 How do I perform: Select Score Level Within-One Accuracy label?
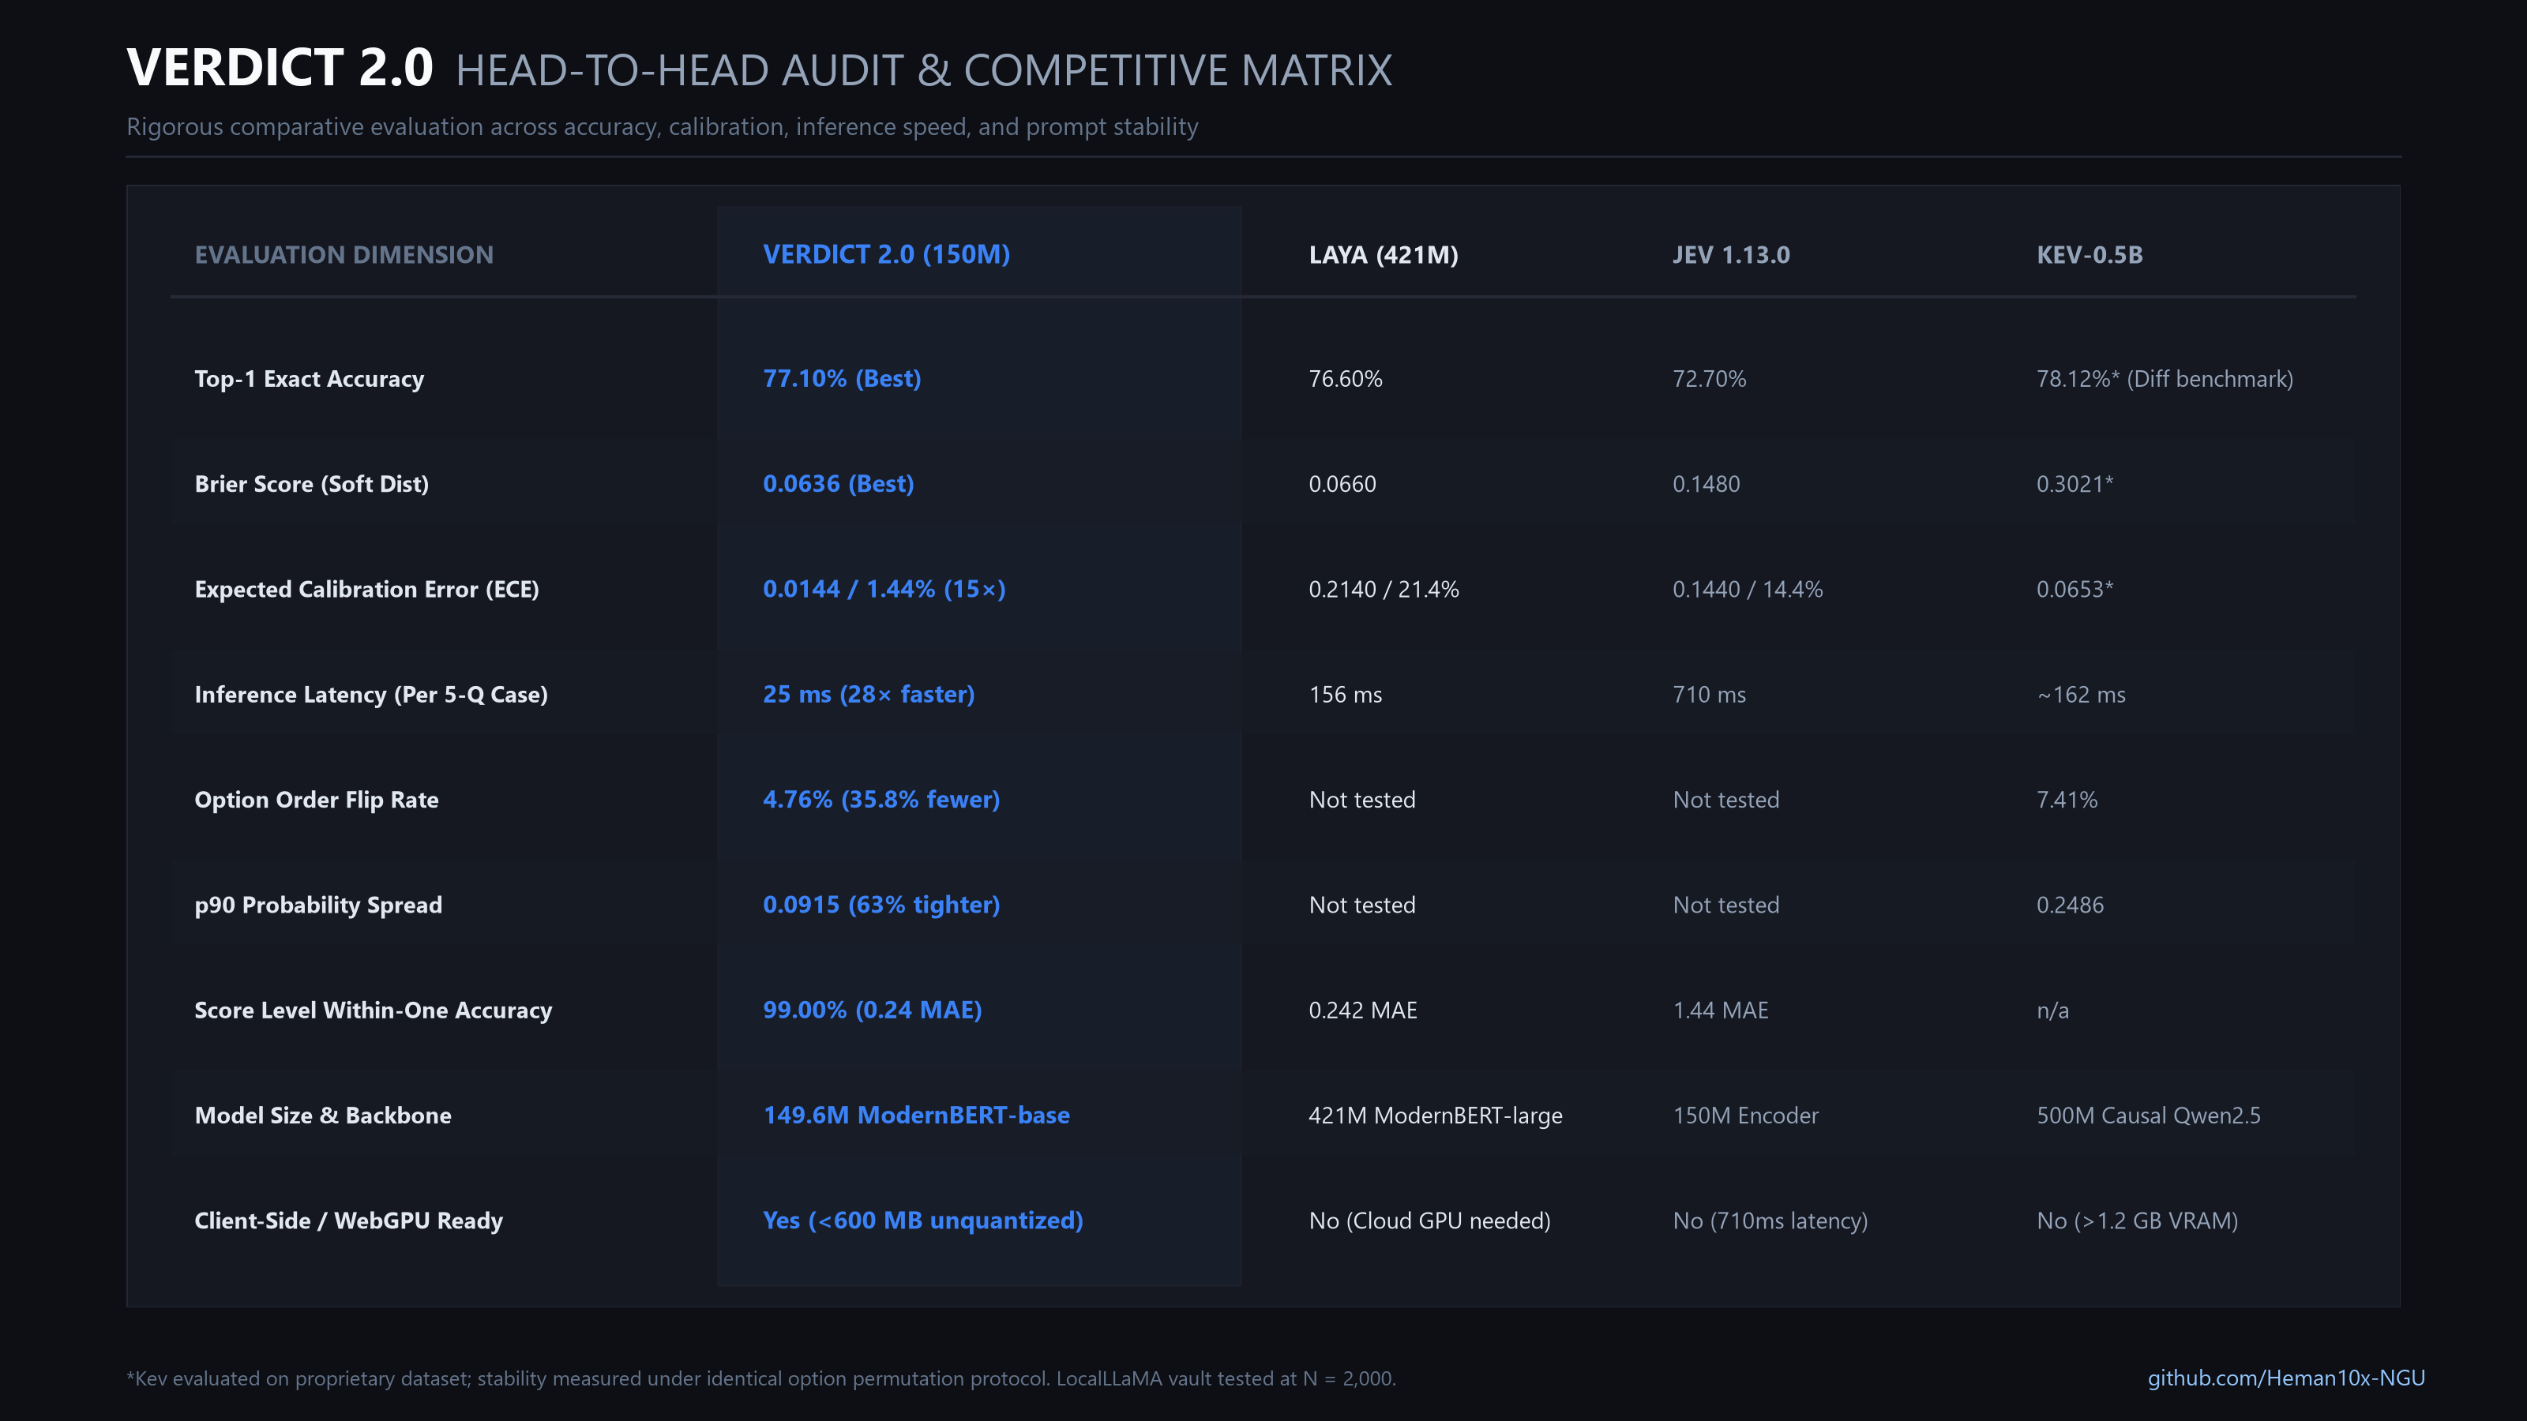pyautogui.click(x=373, y=1010)
